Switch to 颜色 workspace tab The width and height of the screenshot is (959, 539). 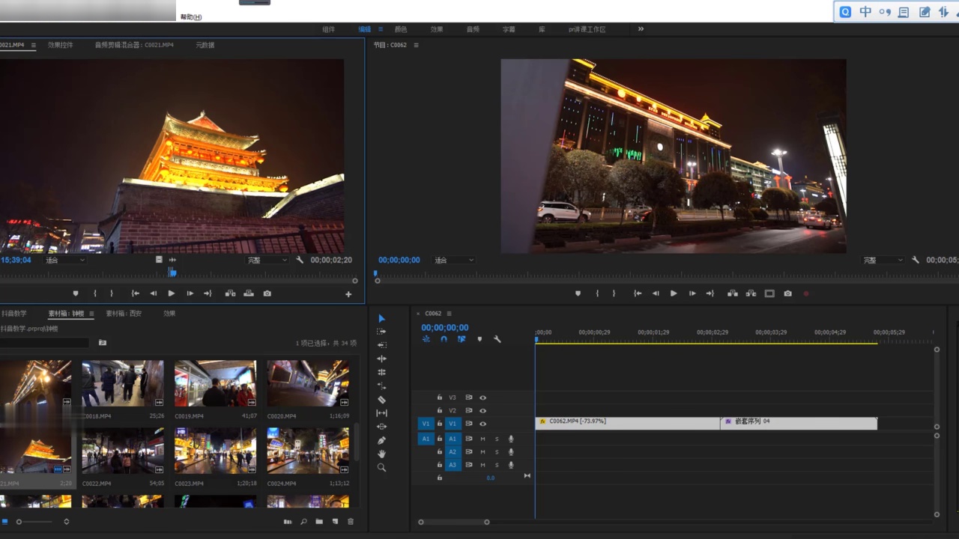tap(401, 29)
